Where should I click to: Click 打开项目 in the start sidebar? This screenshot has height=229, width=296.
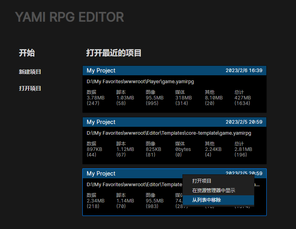30,88
